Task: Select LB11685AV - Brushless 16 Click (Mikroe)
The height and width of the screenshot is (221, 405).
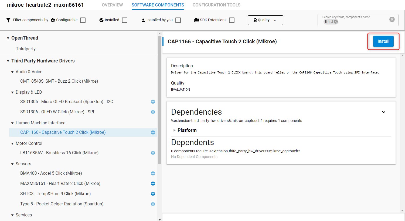Action: pyautogui.click(x=59, y=153)
